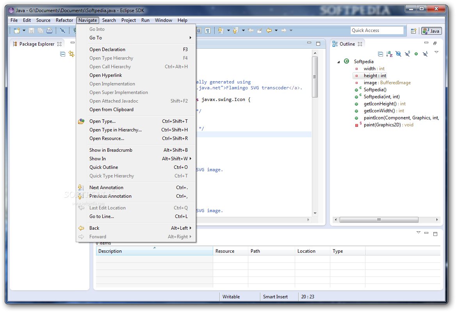
Task: Minimize the Package Explorer view
Action: (x=72, y=43)
